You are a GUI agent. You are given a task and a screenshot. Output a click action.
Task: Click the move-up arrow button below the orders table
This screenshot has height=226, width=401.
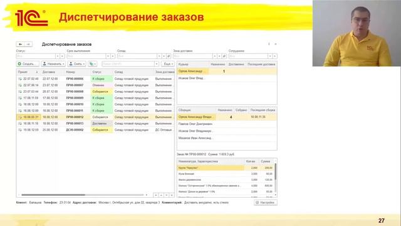point(161,195)
